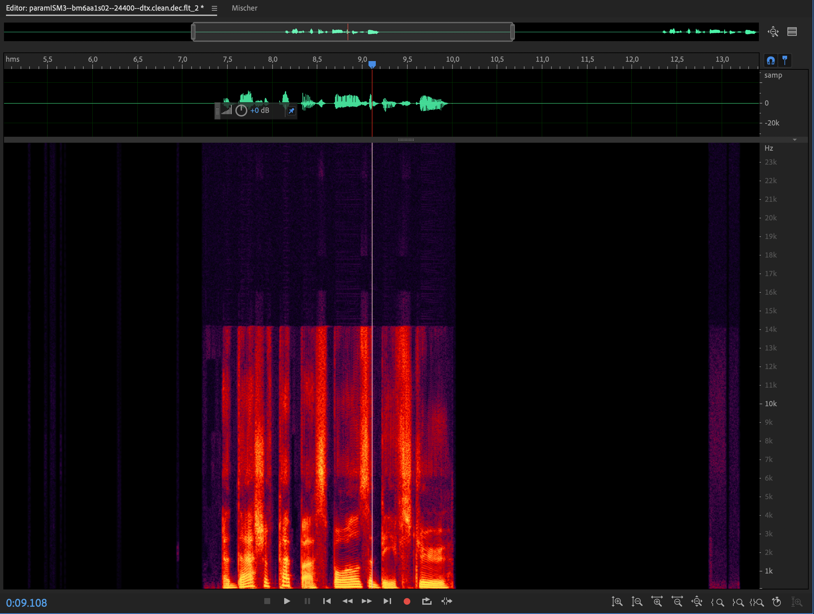Click the Zoom Out Time magnifier
The width and height of the screenshot is (814, 614).
677,602
